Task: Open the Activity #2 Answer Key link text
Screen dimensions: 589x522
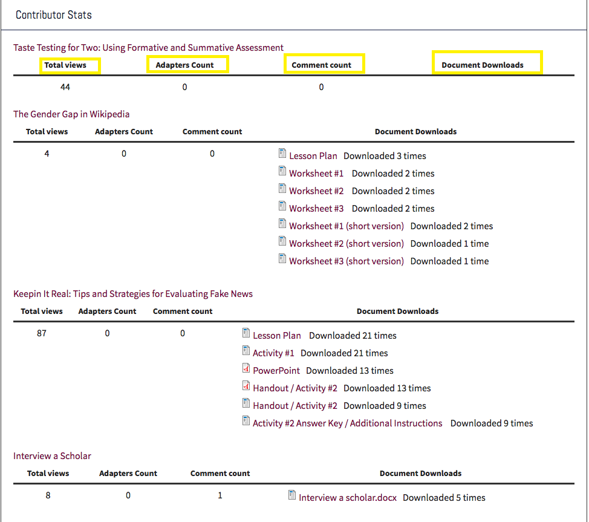Action: click(x=347, y=423)
